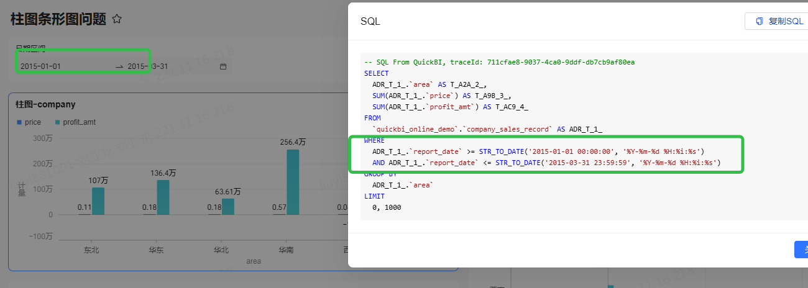Click the 柱图-company chart title
The image size is (808, 288).
45,104
